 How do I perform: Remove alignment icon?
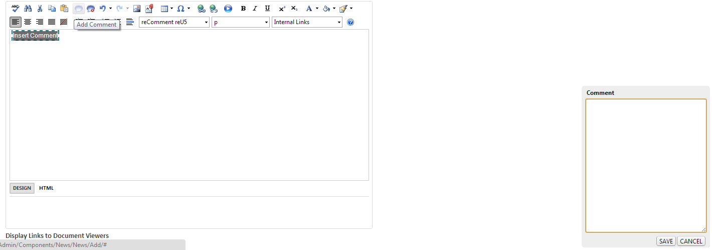pyautogui.click(x=64, y=22)
